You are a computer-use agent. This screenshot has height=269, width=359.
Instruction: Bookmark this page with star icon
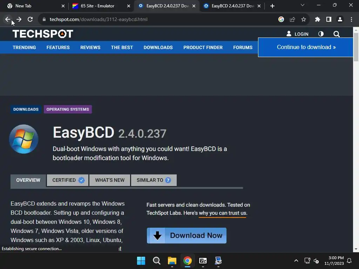[x=303, y=20]
